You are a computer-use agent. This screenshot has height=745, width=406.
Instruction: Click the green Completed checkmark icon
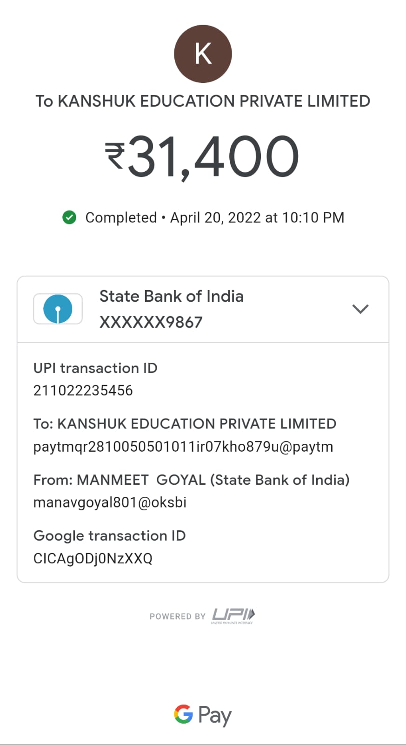69,217
